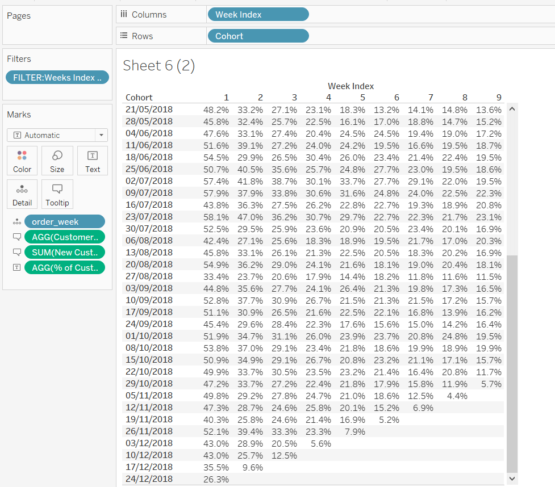Click tooltip icon beside SUM(New Cust.. pill

click(x=16, y=252)
